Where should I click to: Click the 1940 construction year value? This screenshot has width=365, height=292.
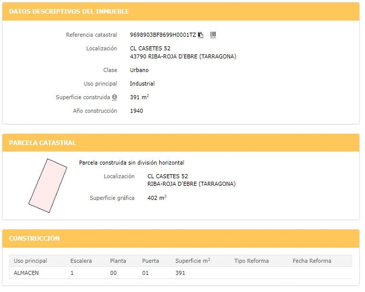tap(137, 111)
